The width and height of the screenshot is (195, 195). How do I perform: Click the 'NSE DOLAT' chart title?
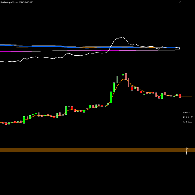[x=26, y=2]
